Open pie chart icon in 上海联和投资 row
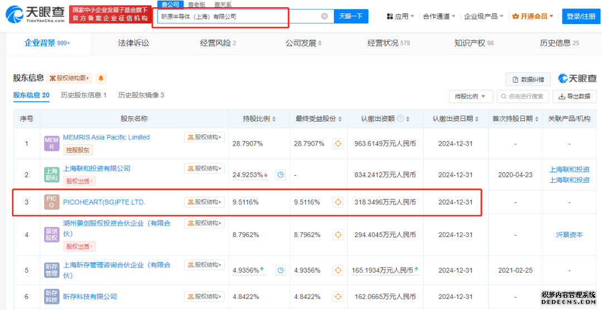The height and width of the screenshot is (310, 602). tap(280, 175)
